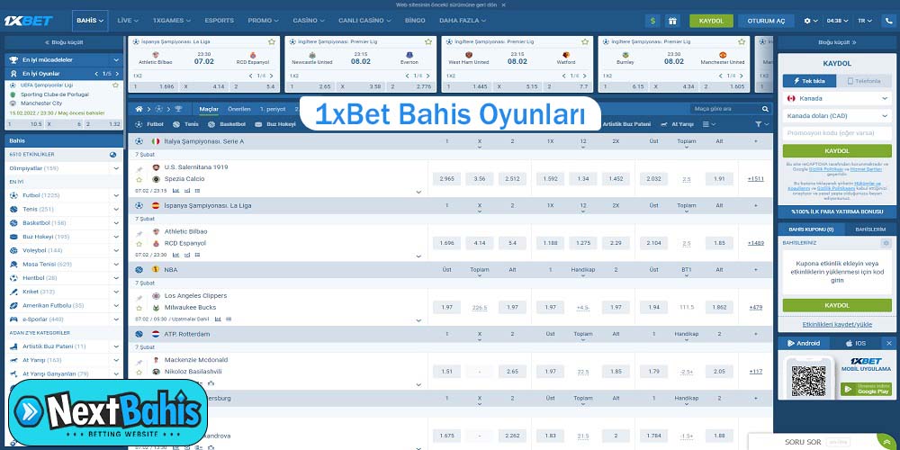This screenshot has height=450, width=900.
Task: Toggle favorite star for Los Angeles Clippers match
Action: 139,308
